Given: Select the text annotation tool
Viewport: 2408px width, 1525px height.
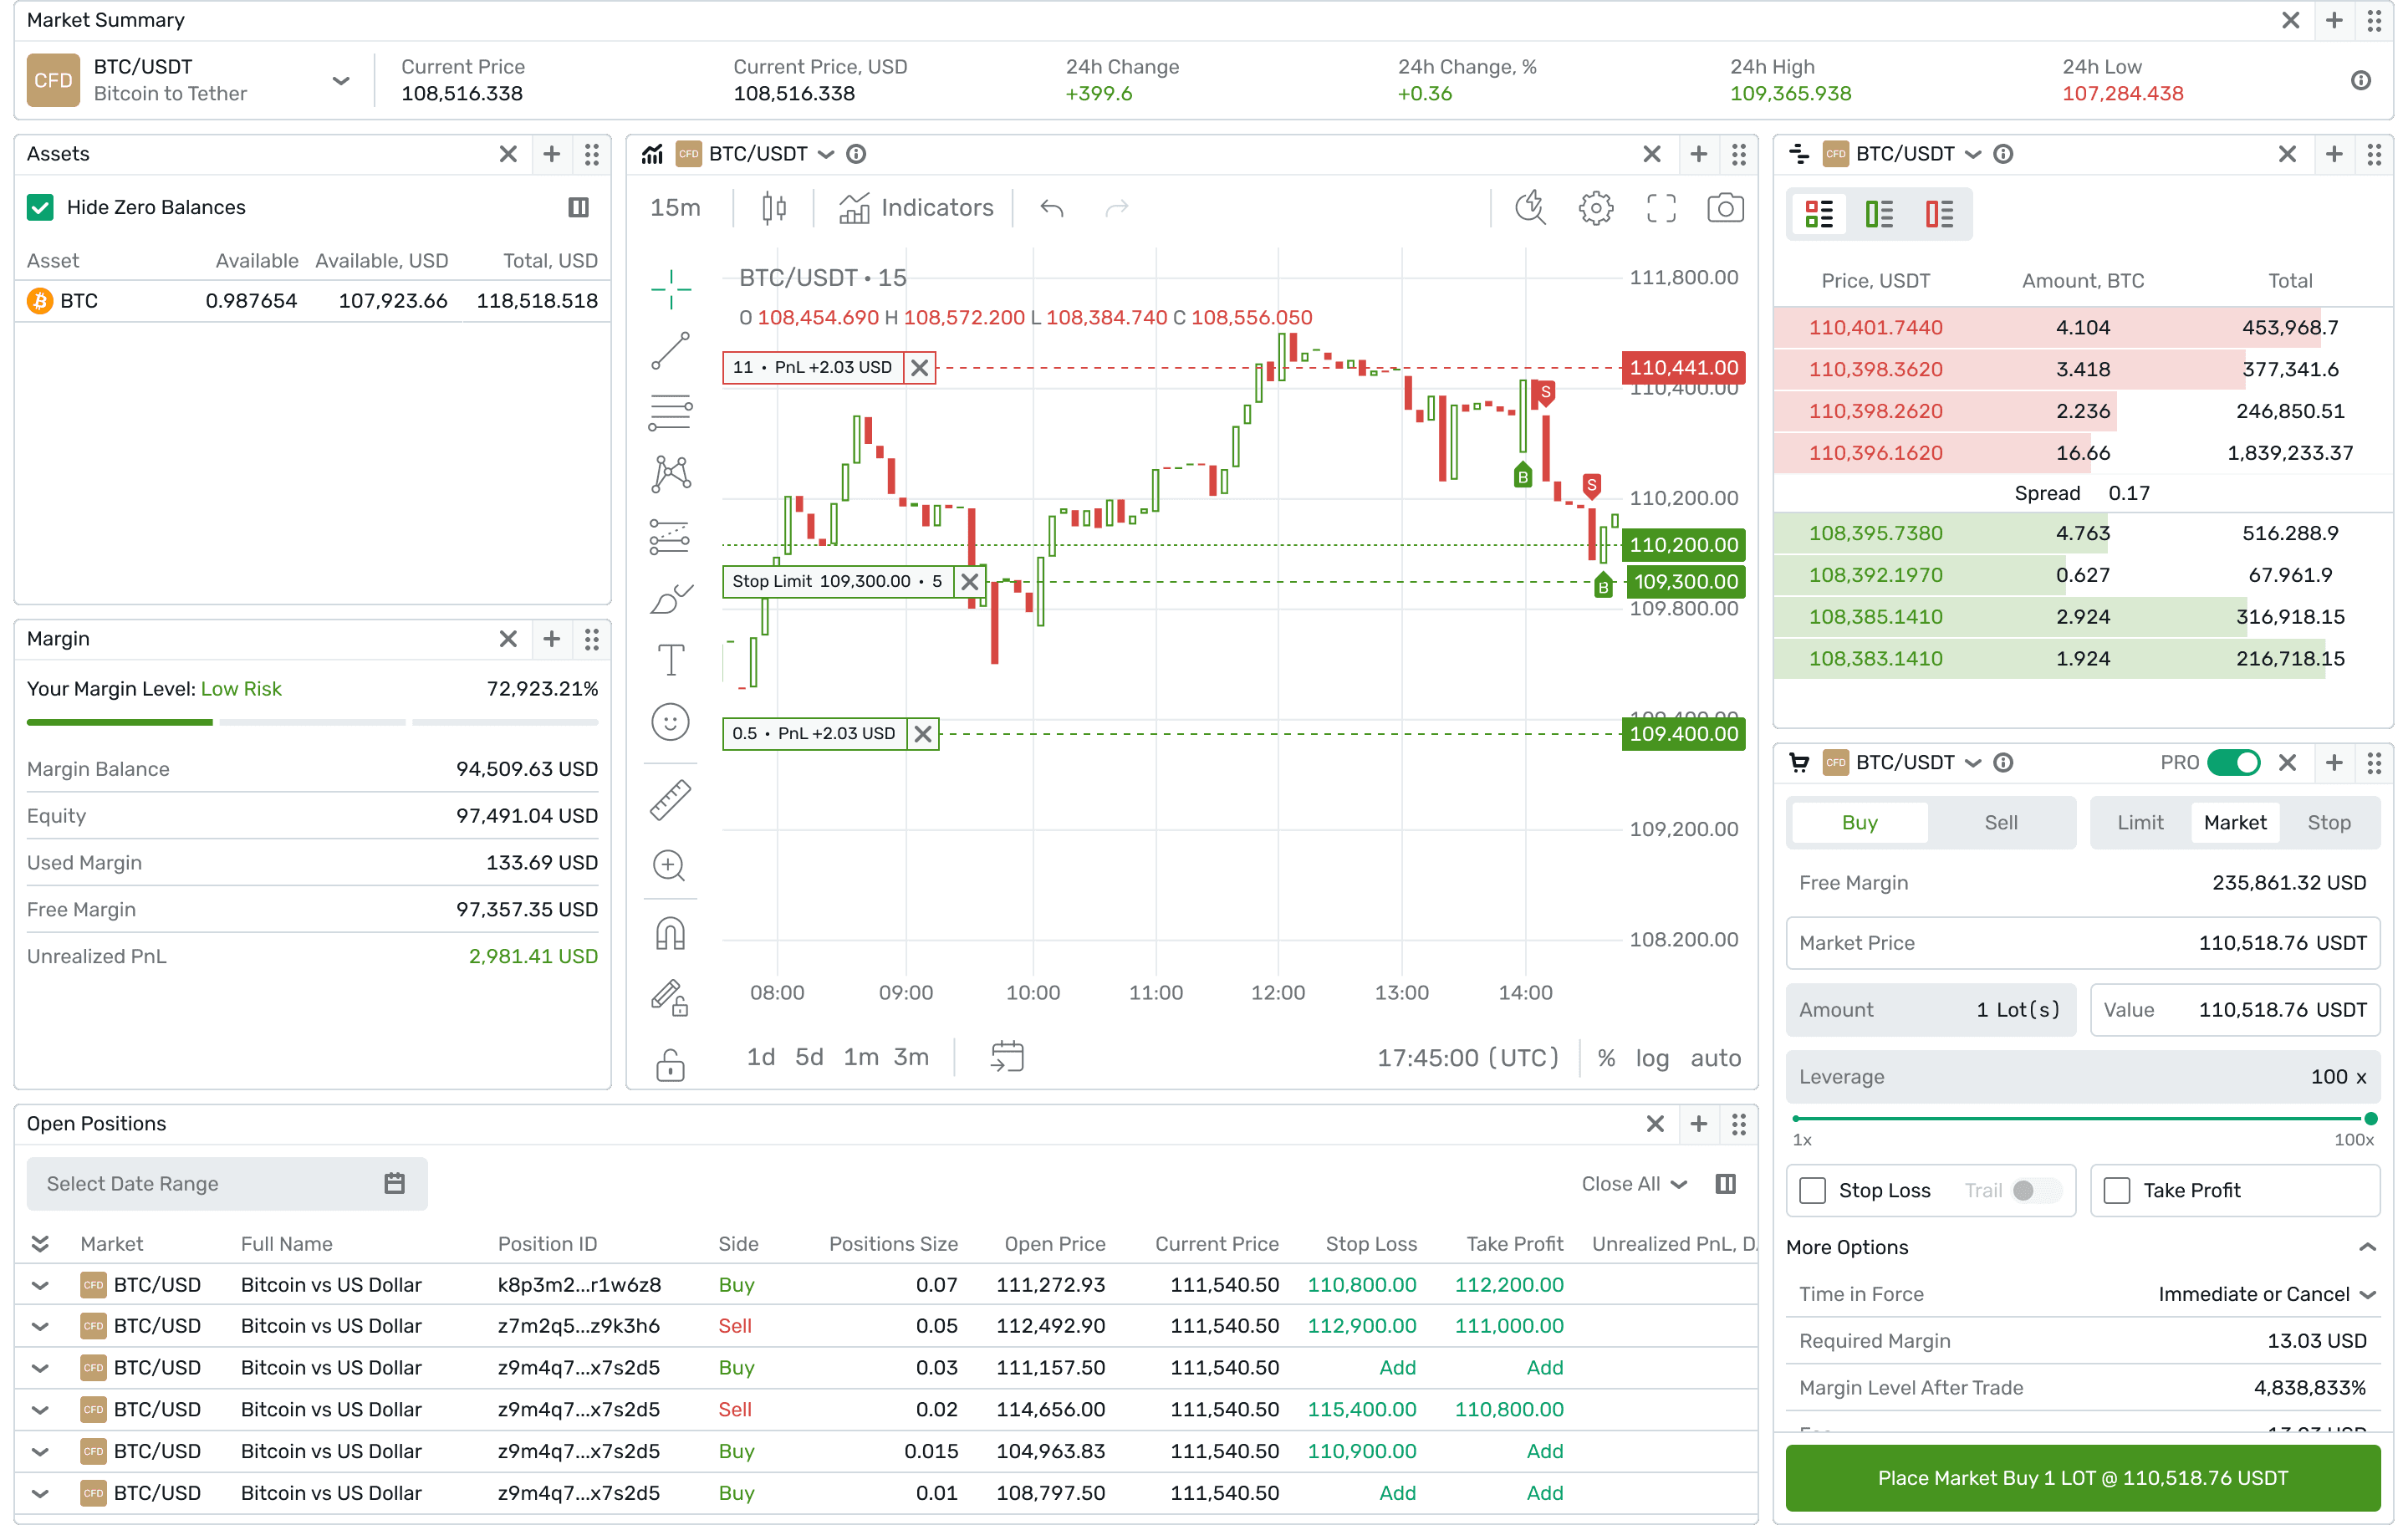Looking at the screenshot, I should 670,660.
